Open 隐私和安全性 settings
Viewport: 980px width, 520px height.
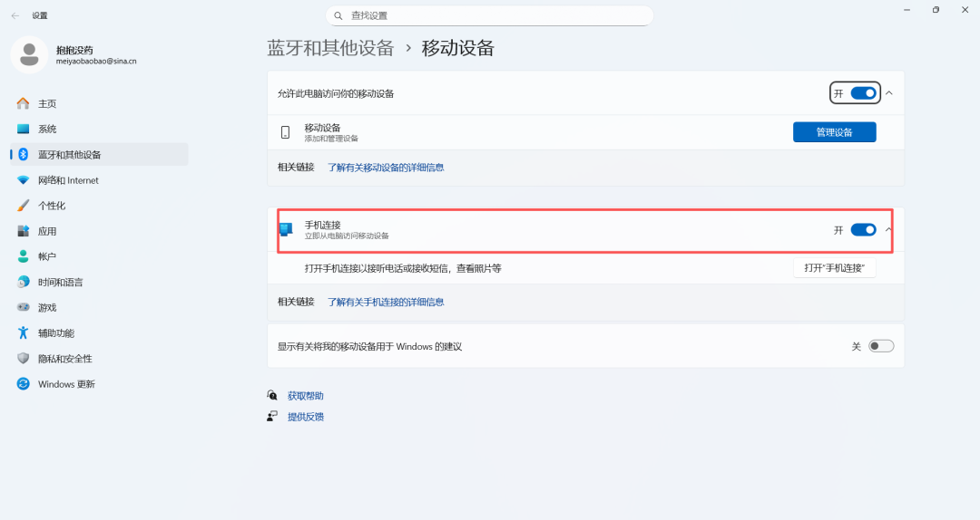coord(100,359)
